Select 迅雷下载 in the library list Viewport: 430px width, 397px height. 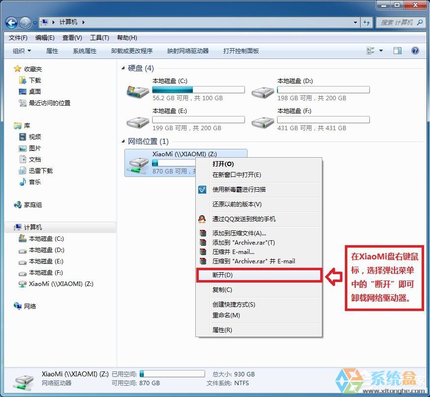click(40, 170)
